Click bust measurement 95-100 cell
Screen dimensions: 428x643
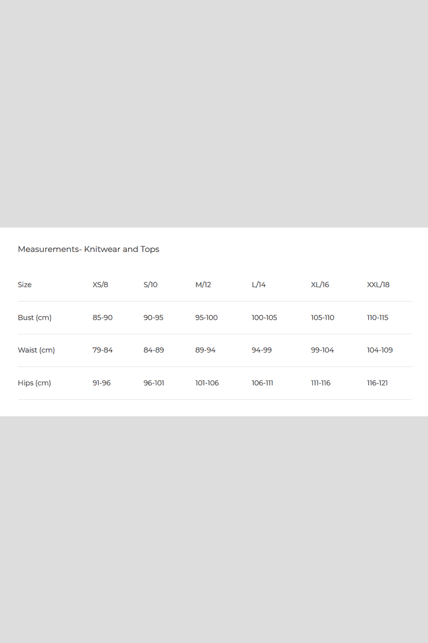coord(207,318)
